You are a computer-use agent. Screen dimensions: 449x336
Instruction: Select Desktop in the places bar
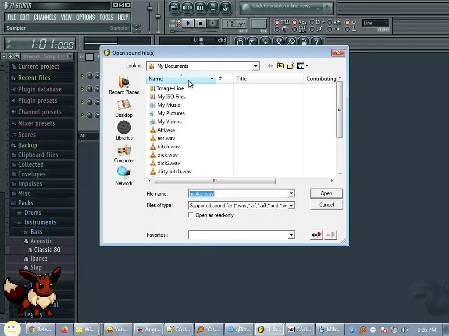(124, 108)
